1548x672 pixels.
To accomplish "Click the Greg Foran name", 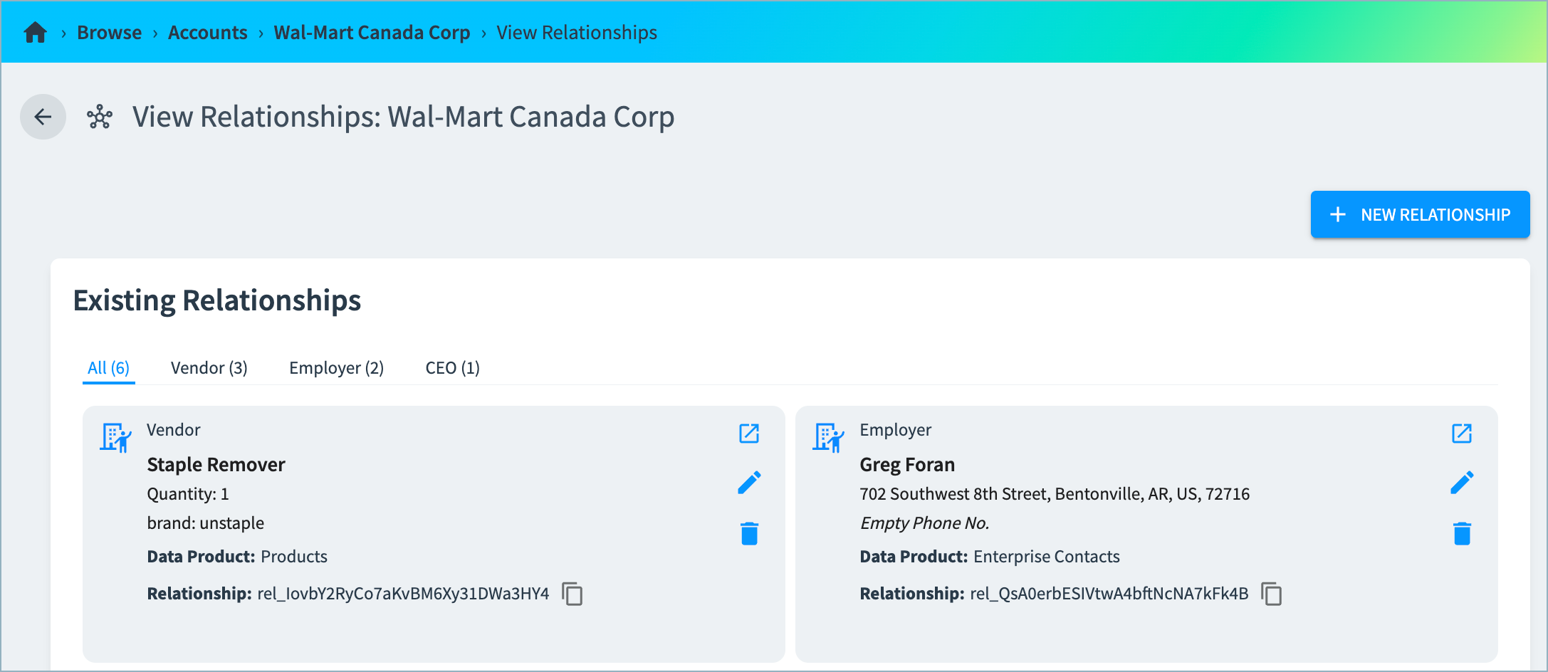I will 907,465.
